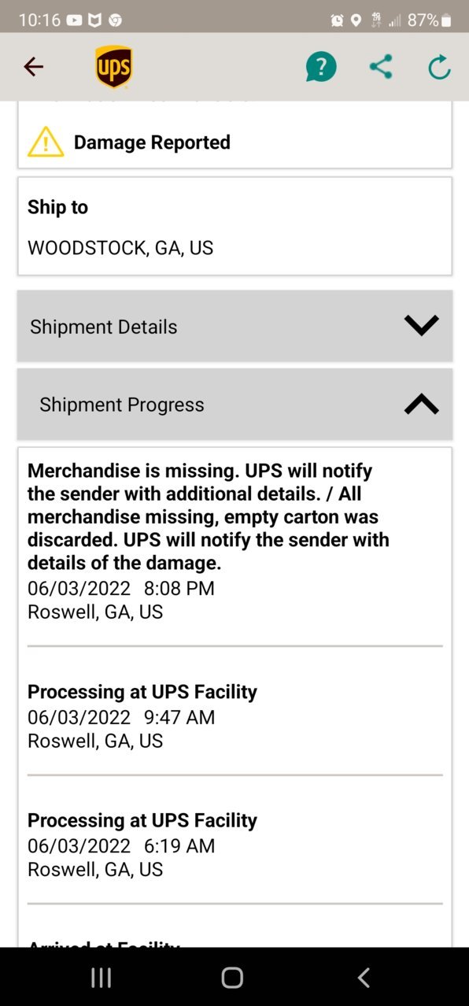Open the Shipment Details section header
The width and height of the screenshot is (469, 1006).
[234, 326]
